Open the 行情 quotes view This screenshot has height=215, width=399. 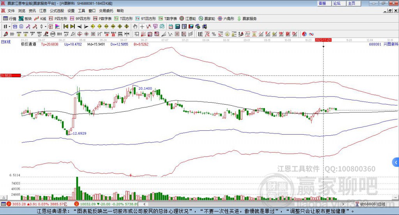coord(9,19)
